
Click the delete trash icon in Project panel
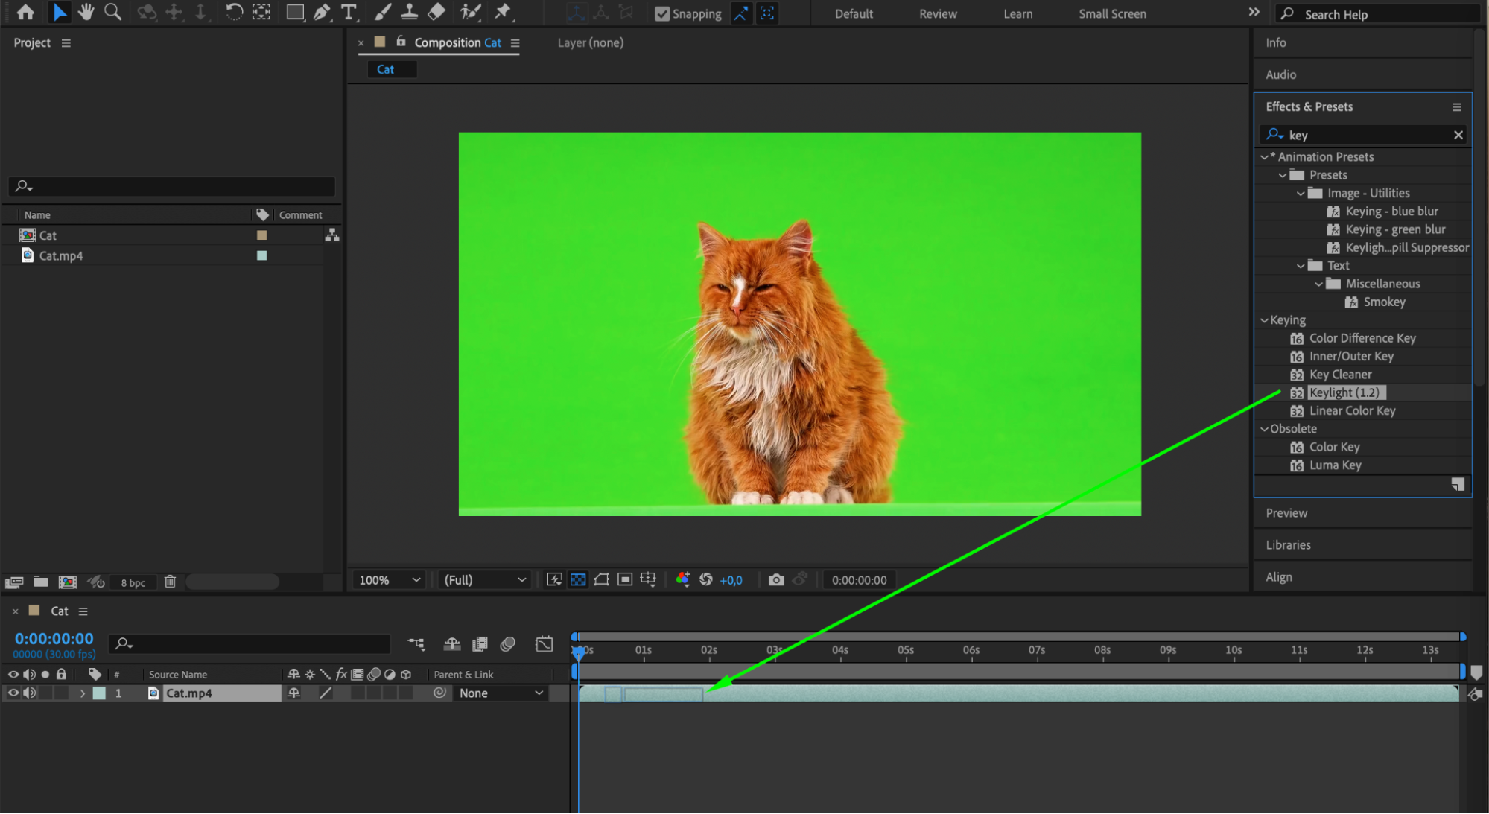pos(170,582)
